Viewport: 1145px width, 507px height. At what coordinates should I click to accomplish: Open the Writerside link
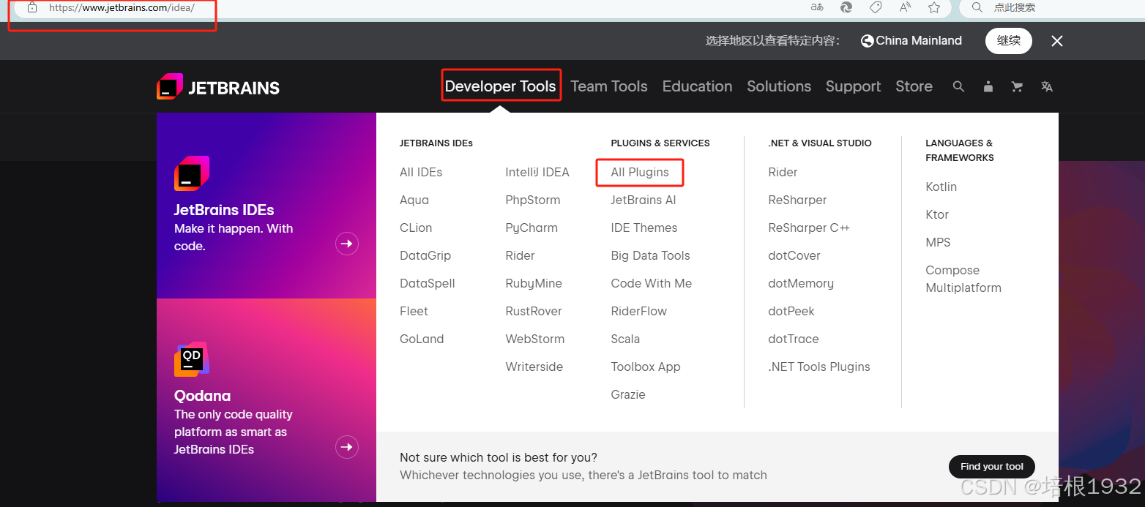click(534, 367)
